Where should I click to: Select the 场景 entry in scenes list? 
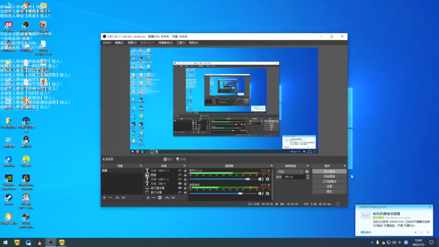[x=122, y=171]
